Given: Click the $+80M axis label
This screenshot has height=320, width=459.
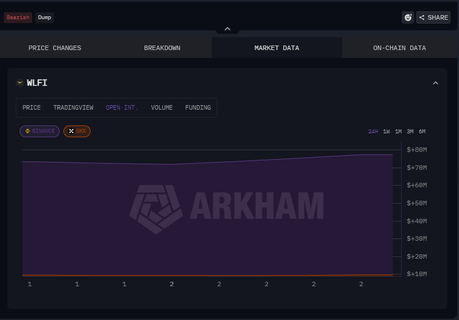Looking at the screenshot, I should (x=416, y=150).
